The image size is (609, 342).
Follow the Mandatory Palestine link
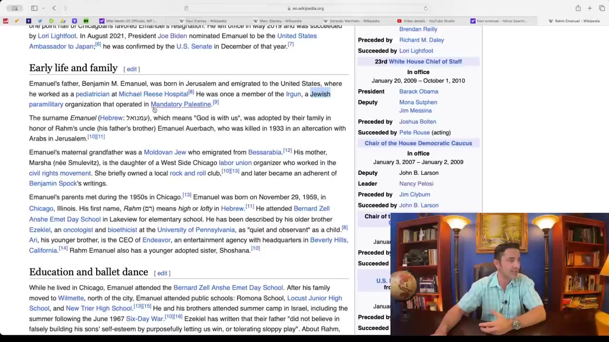click(181, 104)
